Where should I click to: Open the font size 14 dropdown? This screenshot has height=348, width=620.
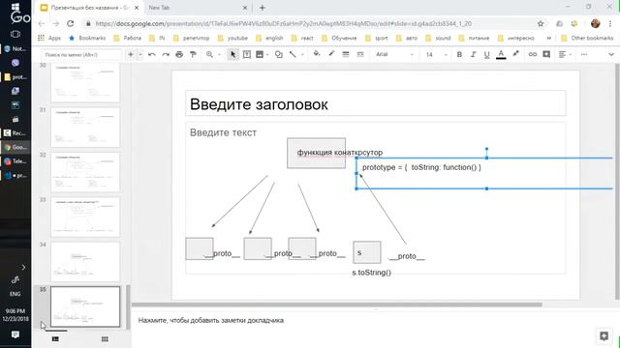[x=436, y=54]
